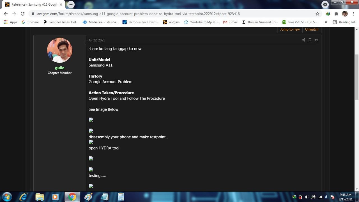Open the Gmail bookmark
The width and height of the screenshot is (359, 202).
tap(230, 22)
